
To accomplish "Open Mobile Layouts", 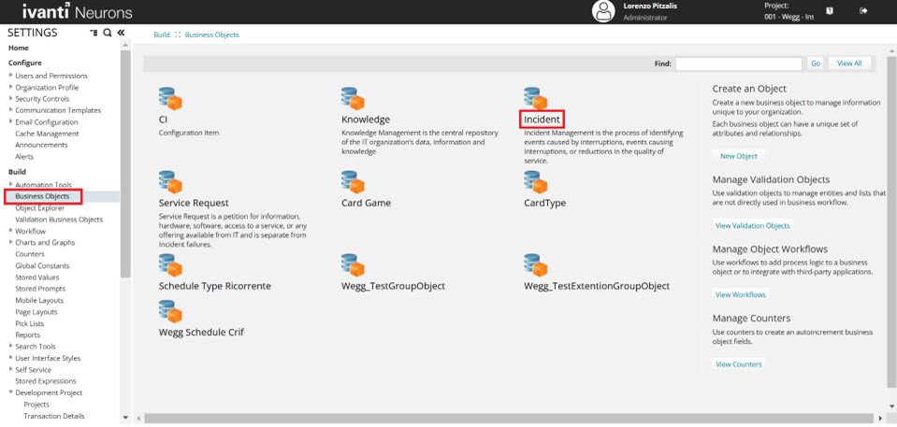I will pos(39,300).
